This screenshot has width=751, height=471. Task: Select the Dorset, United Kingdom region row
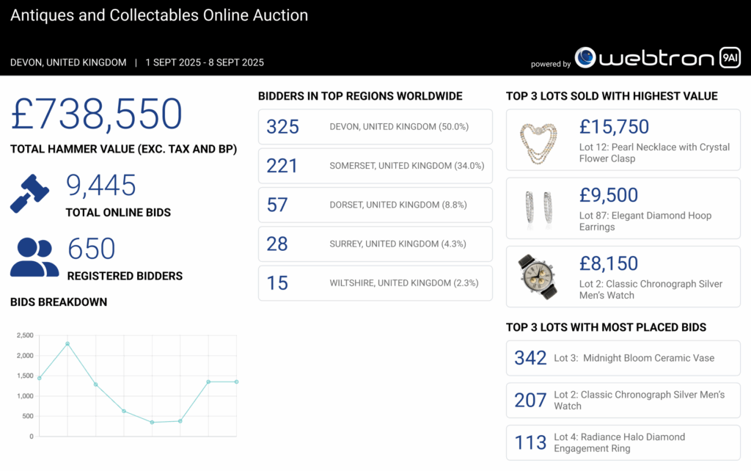375,205
